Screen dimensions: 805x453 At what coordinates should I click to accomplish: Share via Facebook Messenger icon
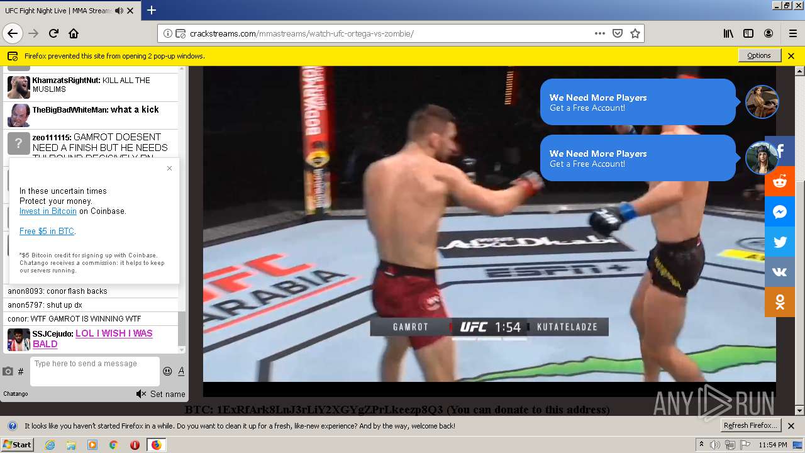[780, 212]
